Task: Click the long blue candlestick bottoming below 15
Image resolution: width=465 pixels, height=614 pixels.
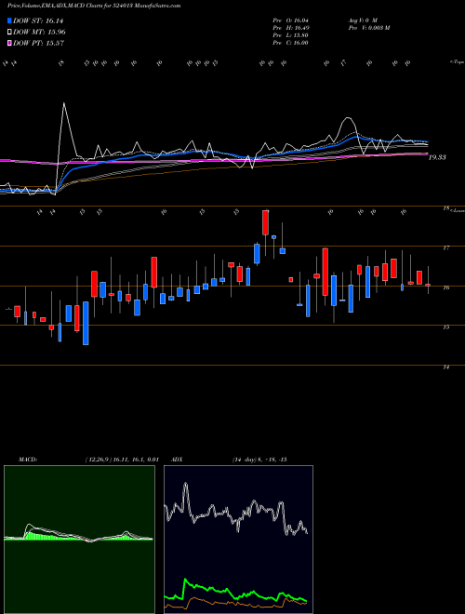Action: point(86,323)
